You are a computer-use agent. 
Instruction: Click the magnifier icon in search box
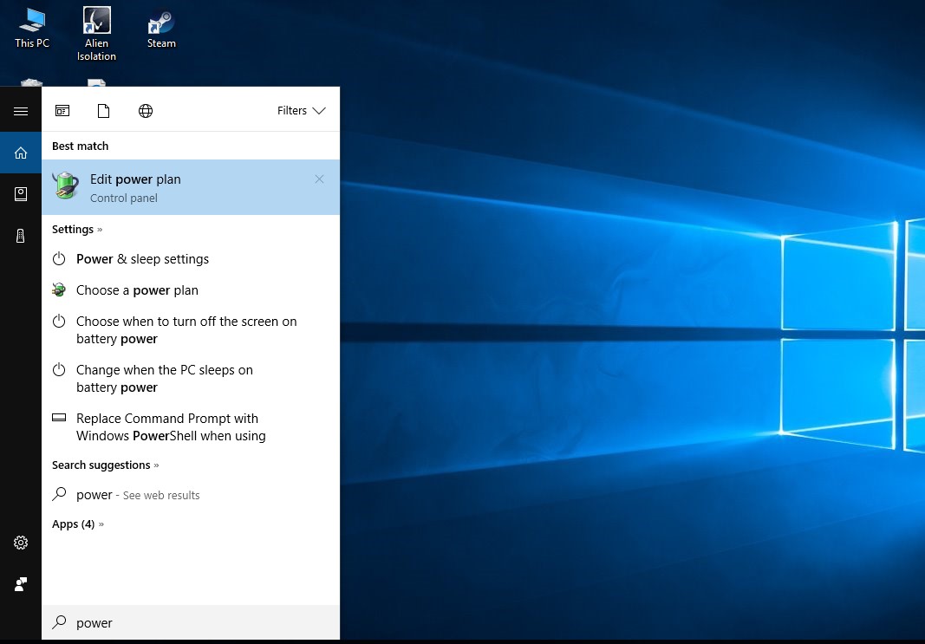[59, 622]
